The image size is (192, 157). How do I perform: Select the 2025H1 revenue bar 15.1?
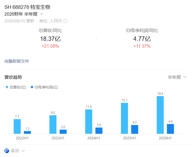pos(124,118)
